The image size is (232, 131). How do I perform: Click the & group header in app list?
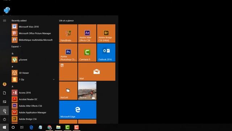12,53
